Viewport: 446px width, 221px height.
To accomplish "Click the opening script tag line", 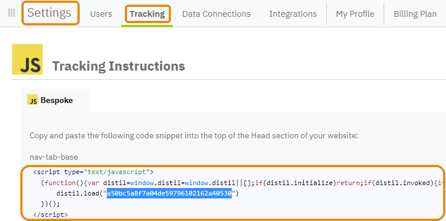I will coord(93,172).
